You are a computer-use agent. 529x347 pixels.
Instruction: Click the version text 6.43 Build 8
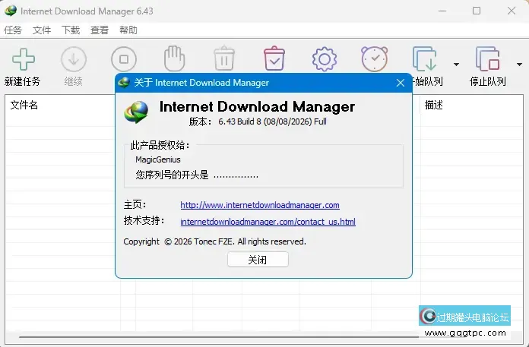[x=239, y=121]
